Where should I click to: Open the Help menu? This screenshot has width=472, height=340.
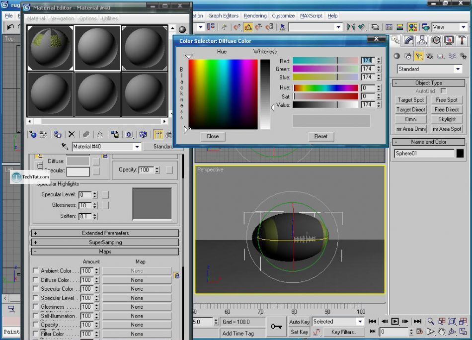tap(332, 16)
